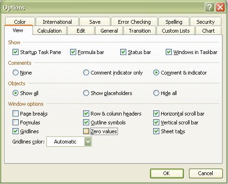Image resolution: width=228 pixels, height=184 pixels.
Task: Open the Transition tab
Action: pos(140,31)
